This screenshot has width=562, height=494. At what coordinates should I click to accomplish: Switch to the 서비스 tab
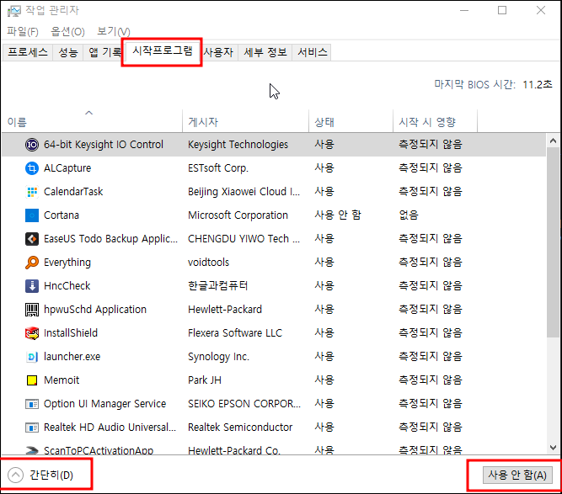[313, 52]
